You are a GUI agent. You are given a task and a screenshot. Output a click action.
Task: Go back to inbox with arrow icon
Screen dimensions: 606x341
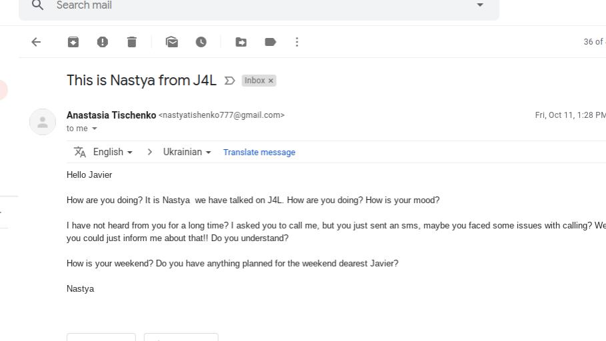pyautogui.click(x=36, y=42)
